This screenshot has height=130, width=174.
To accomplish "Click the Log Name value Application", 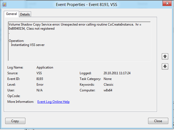I will click(x=45, y=67).
